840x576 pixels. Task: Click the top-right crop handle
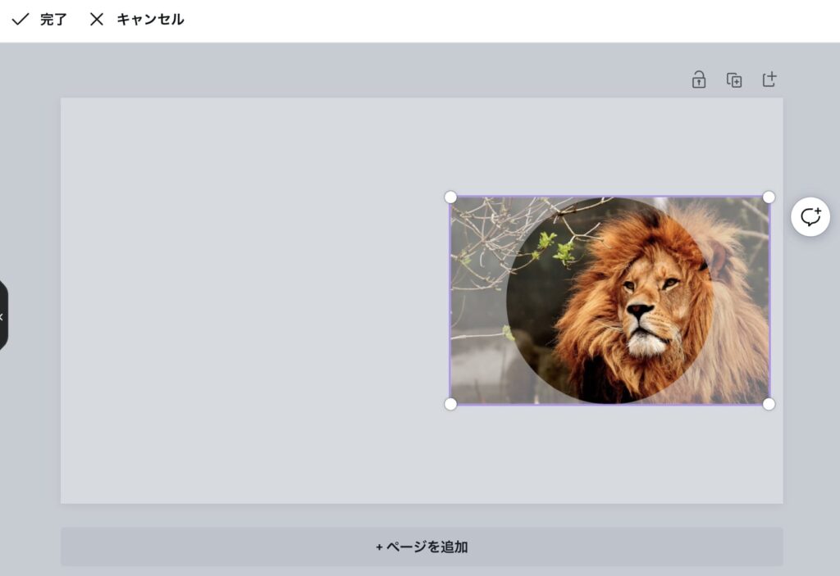coord(769,197)
